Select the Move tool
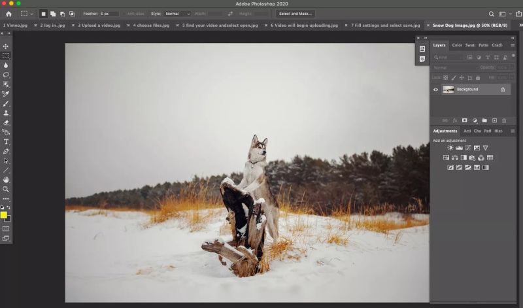The width and height of the screenshot is (523, 308). coord(6,46)
